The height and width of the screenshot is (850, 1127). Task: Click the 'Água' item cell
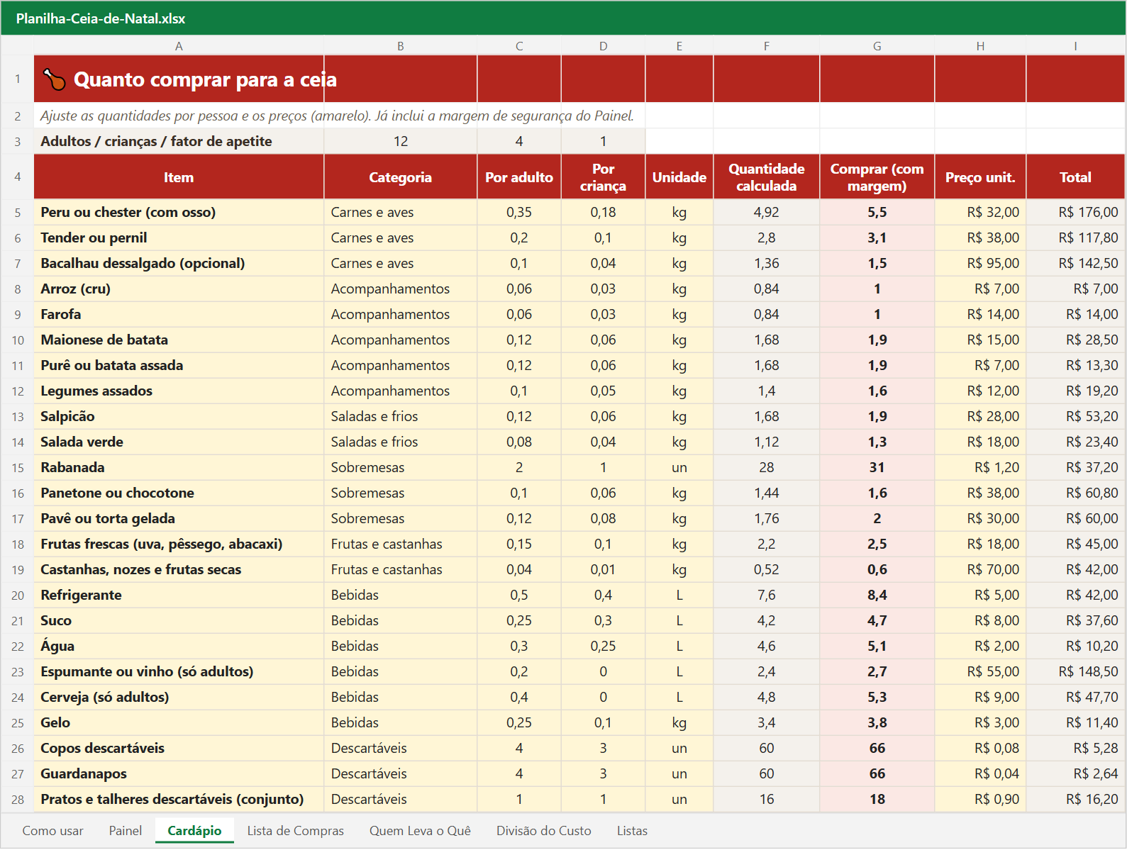coord(179,647)
